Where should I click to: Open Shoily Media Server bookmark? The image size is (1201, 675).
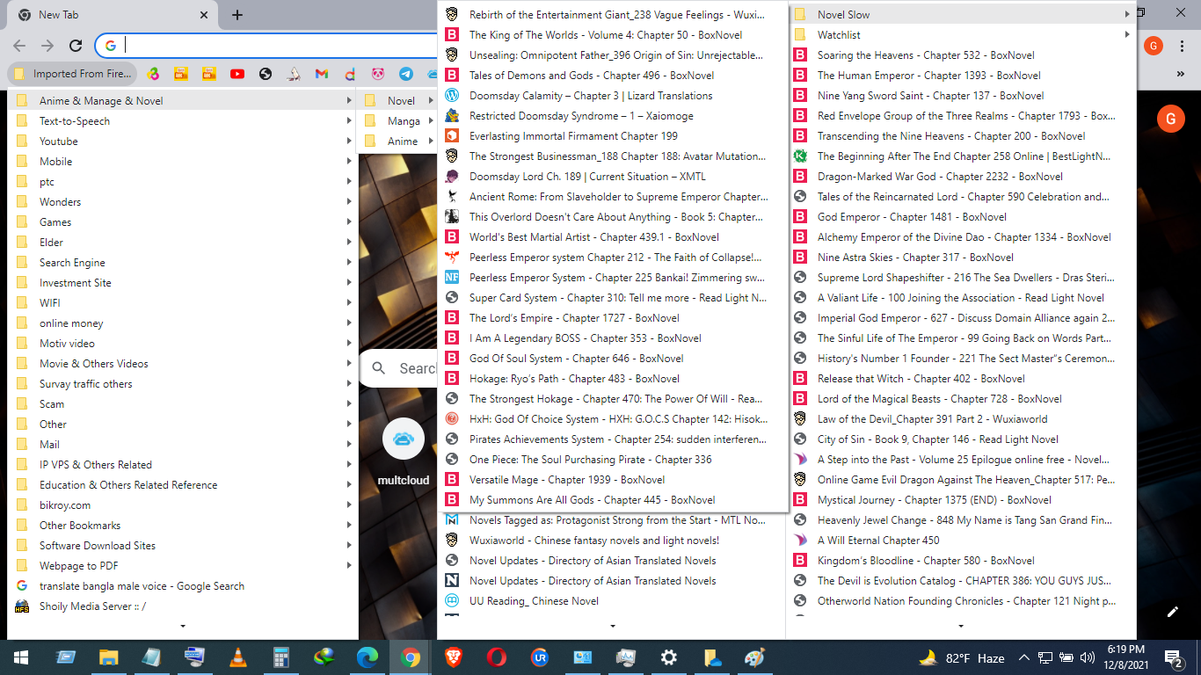click(x=183, y=606)
